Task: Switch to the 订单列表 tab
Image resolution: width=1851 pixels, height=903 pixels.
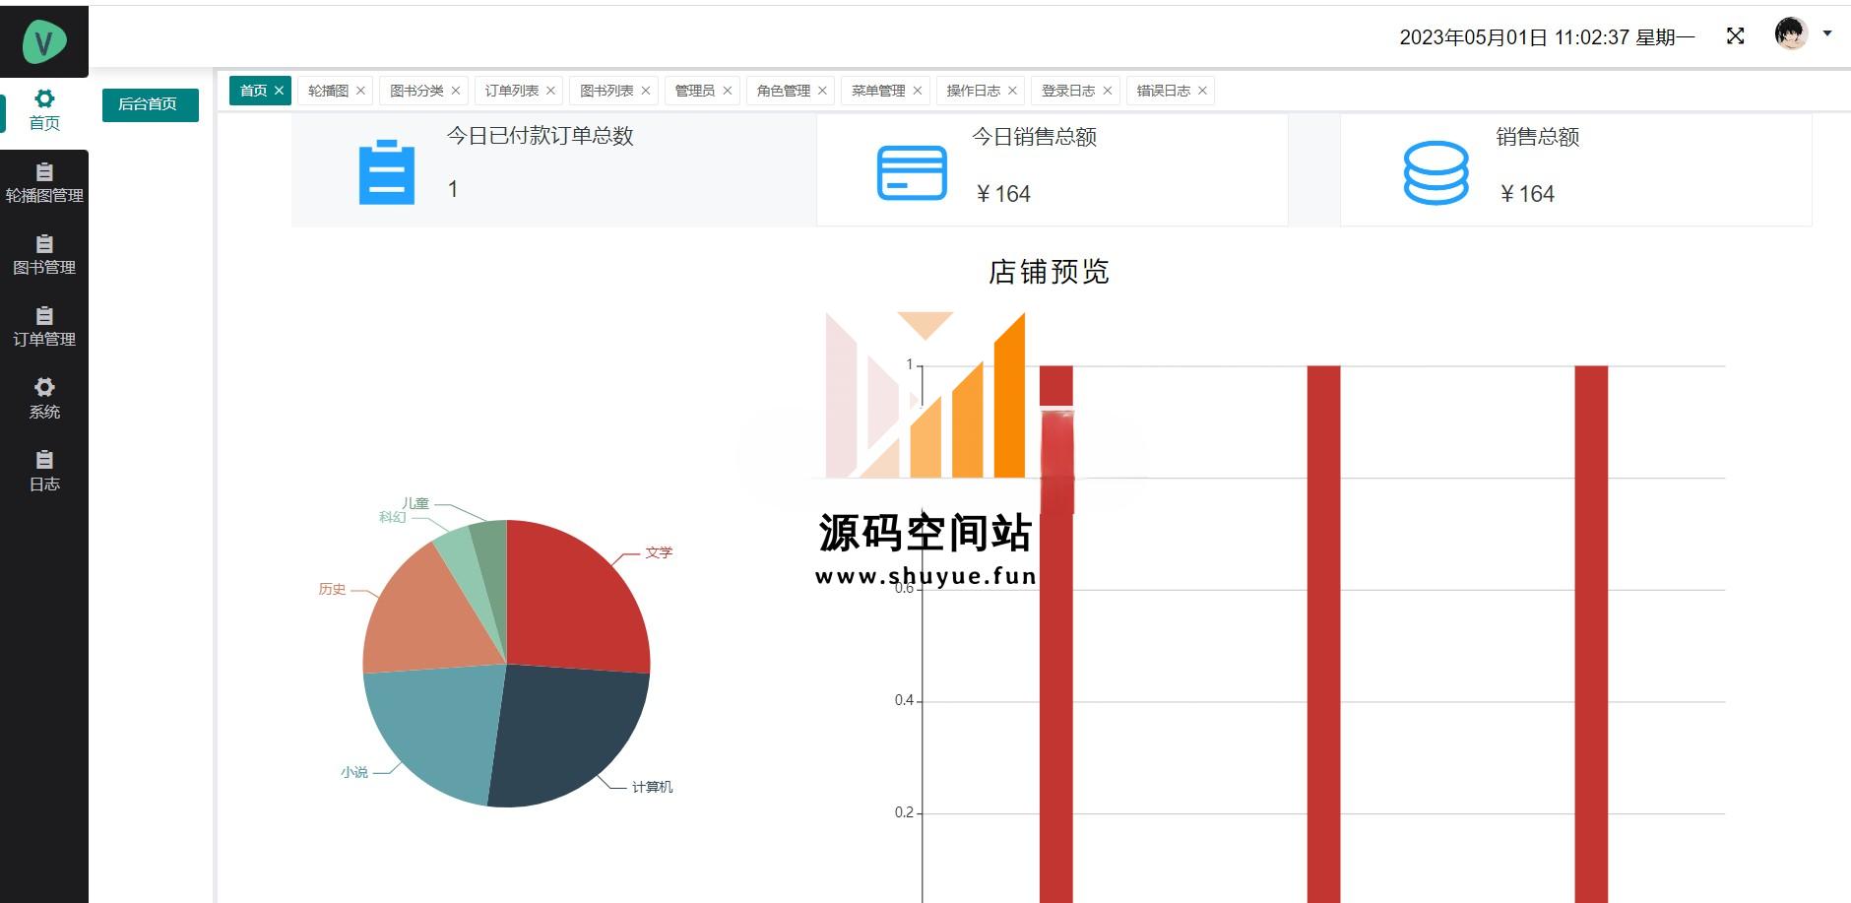Action: 511,91
